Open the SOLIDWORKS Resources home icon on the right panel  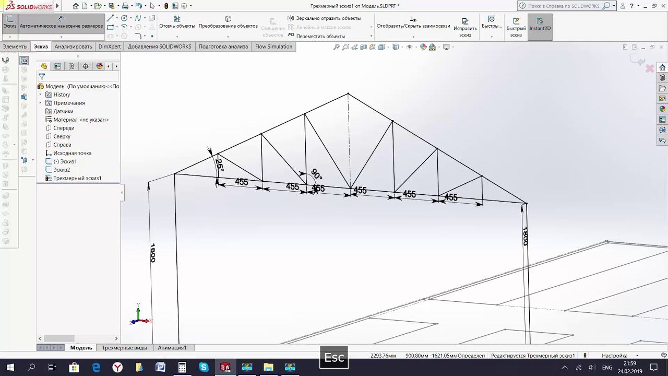pos(662,67)
